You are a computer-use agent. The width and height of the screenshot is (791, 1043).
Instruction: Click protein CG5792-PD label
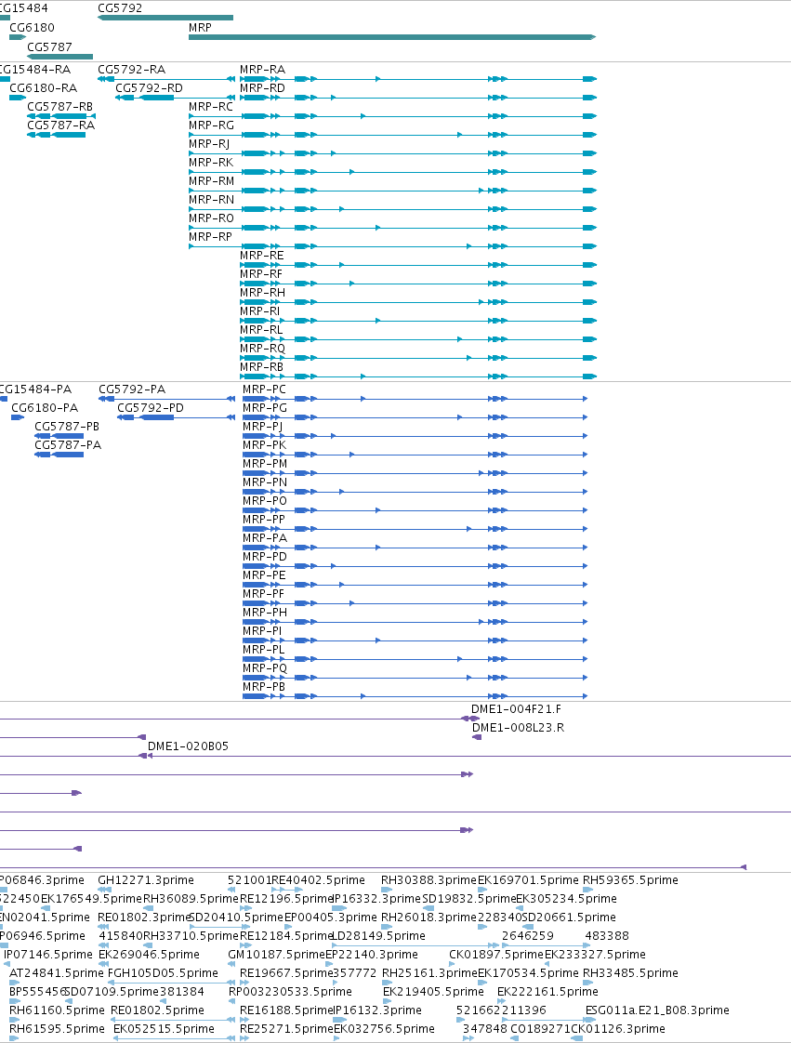click(x=151, y=408)
